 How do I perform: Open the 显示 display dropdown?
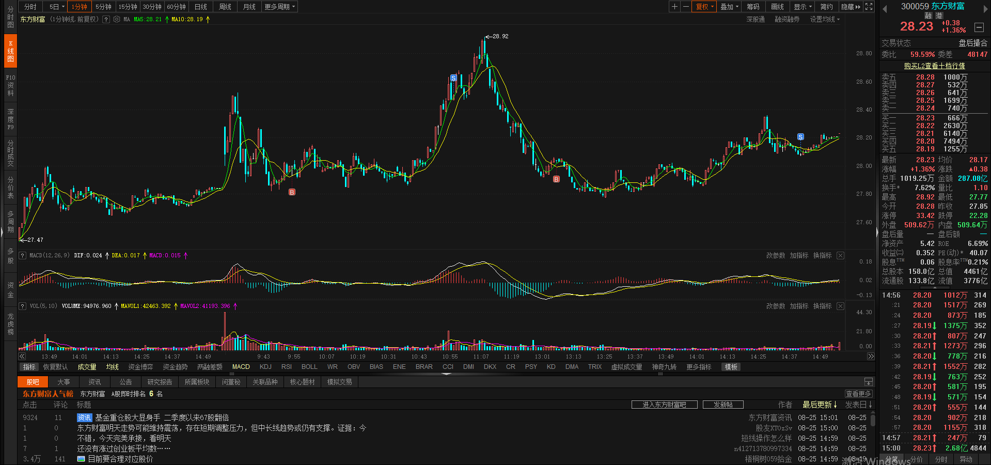[803, 7]
